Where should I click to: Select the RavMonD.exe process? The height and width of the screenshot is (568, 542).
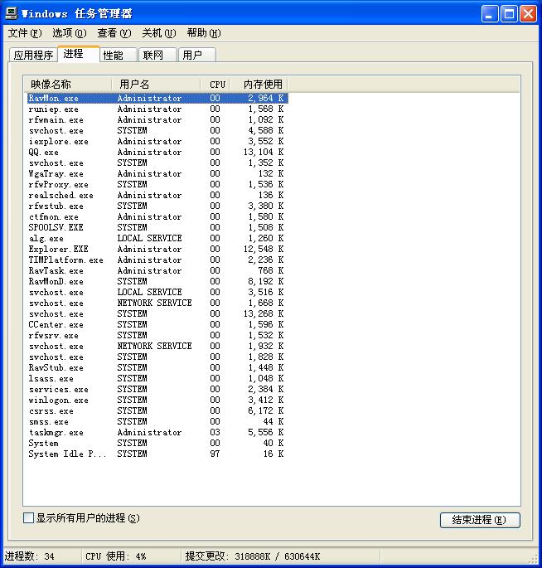[157, 281]
